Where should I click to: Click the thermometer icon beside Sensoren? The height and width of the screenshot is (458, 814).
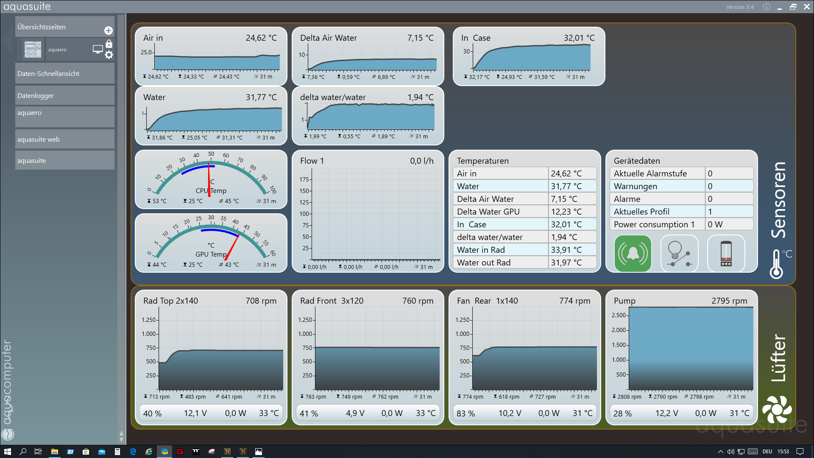777,264
